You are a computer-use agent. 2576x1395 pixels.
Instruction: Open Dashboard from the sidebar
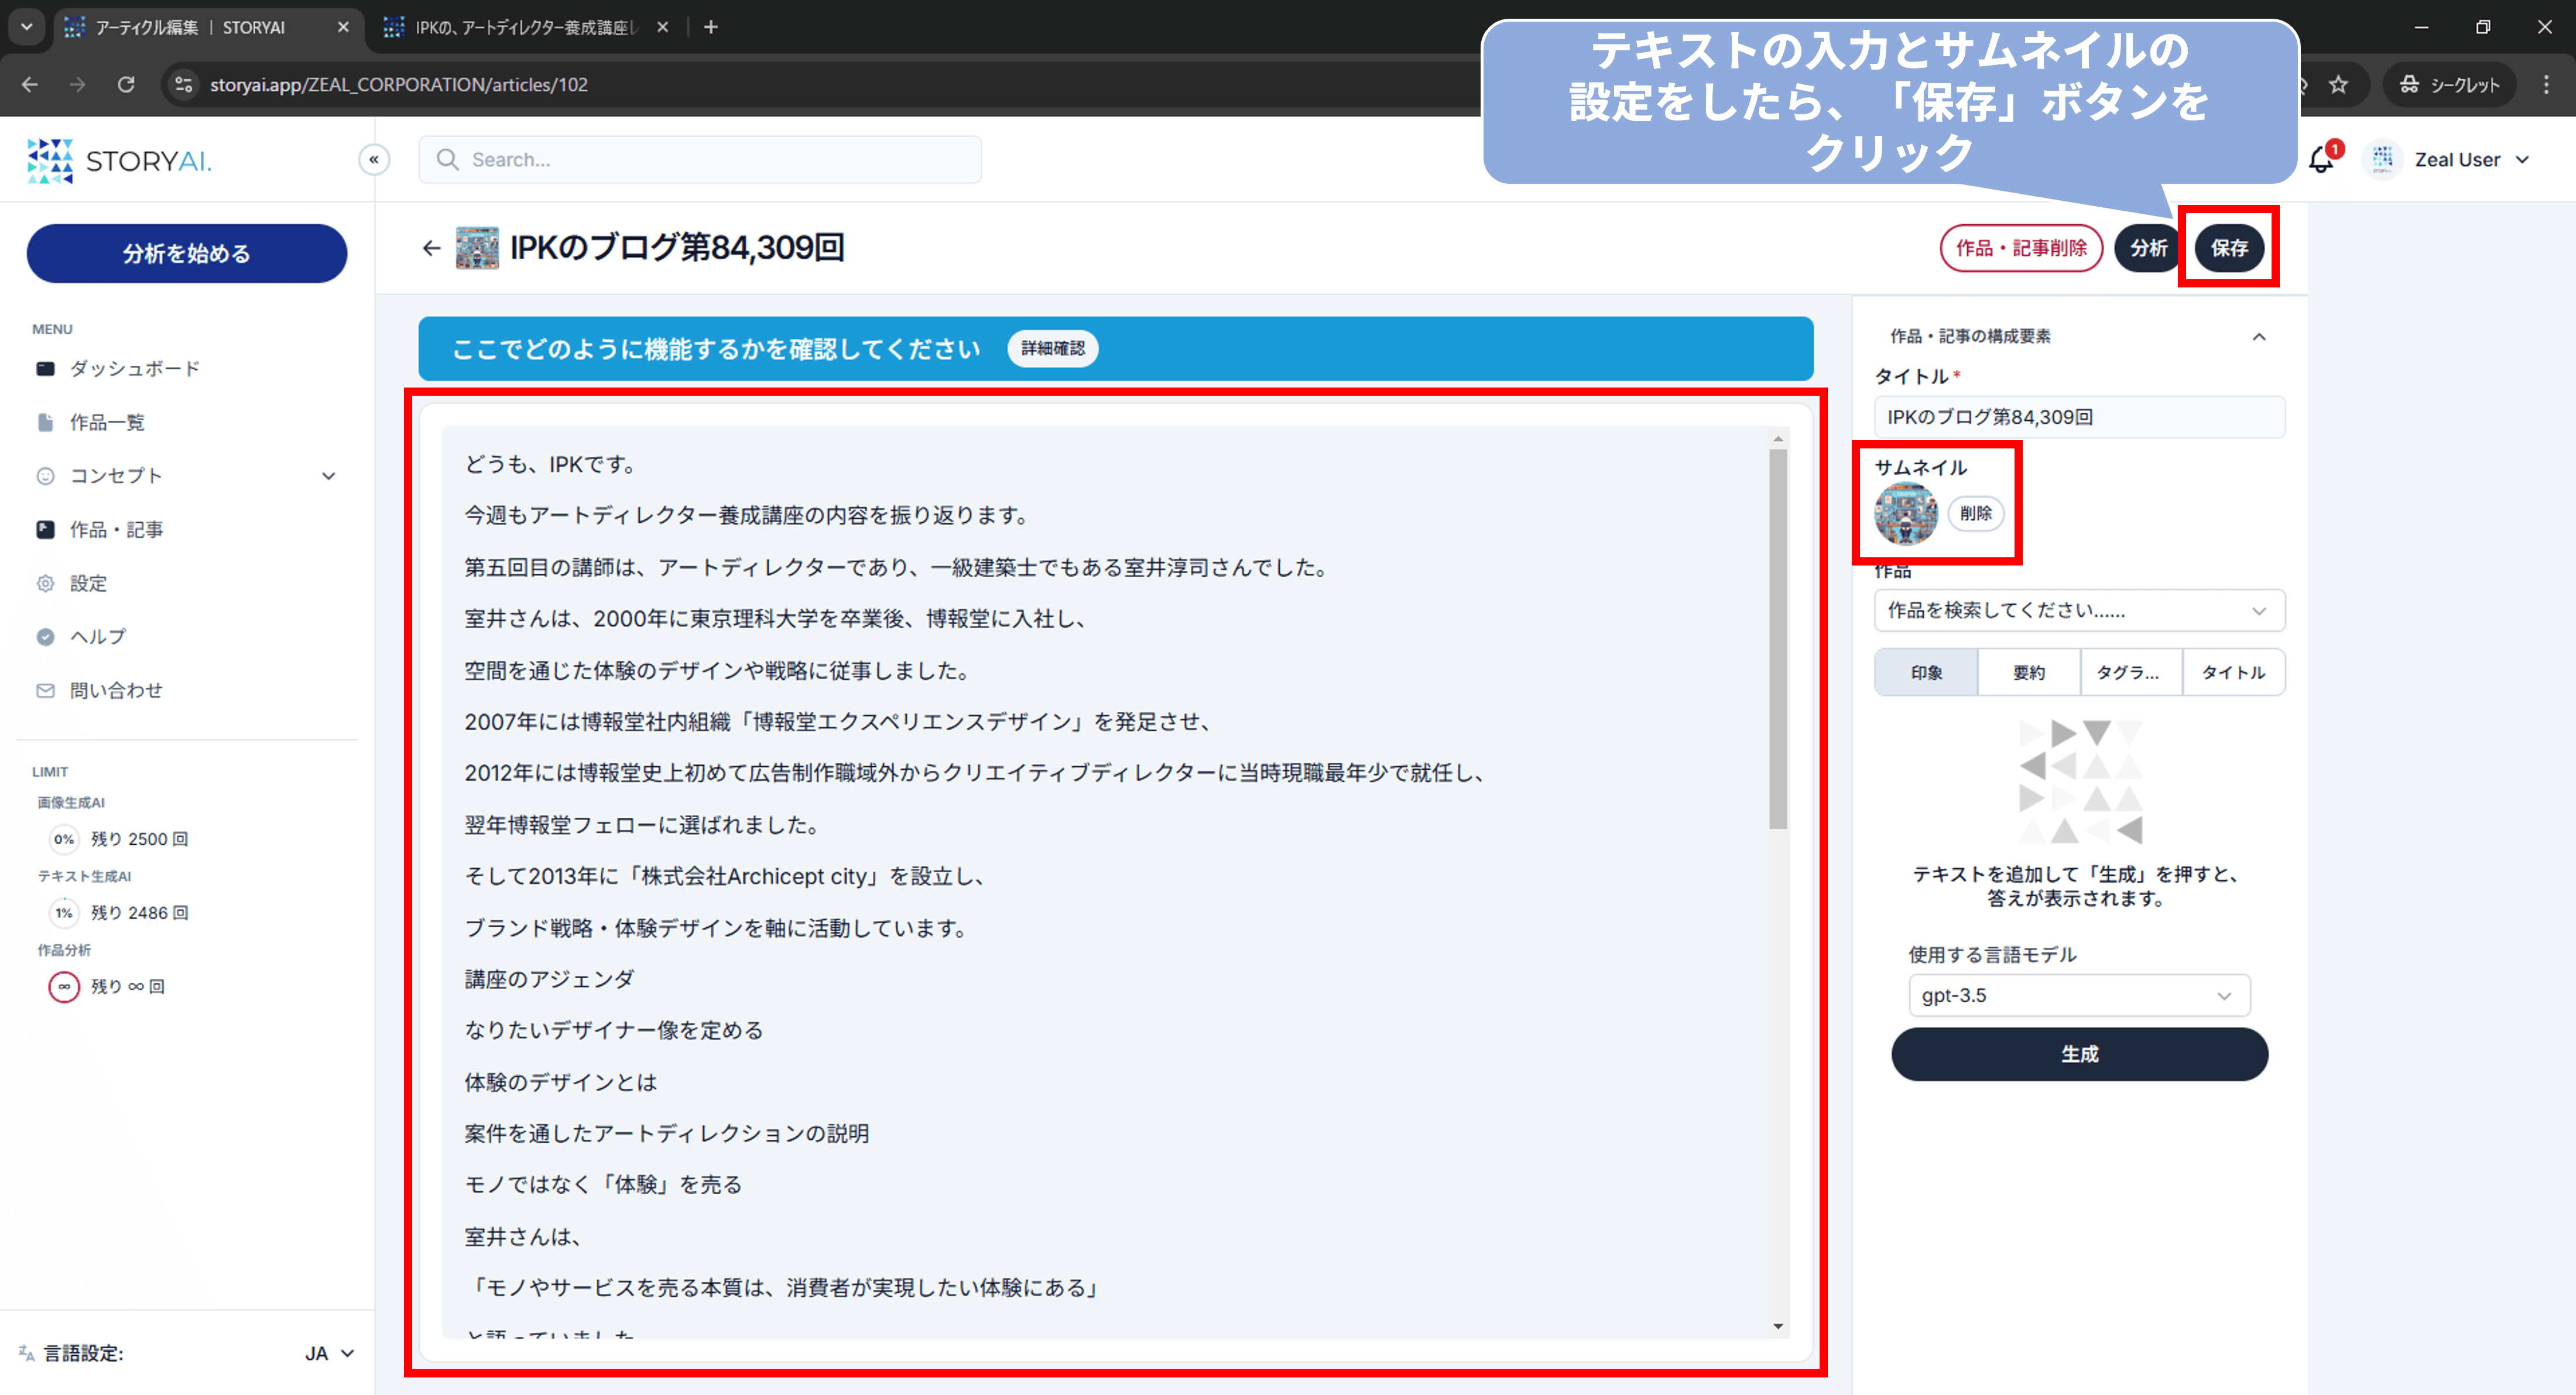135,369
